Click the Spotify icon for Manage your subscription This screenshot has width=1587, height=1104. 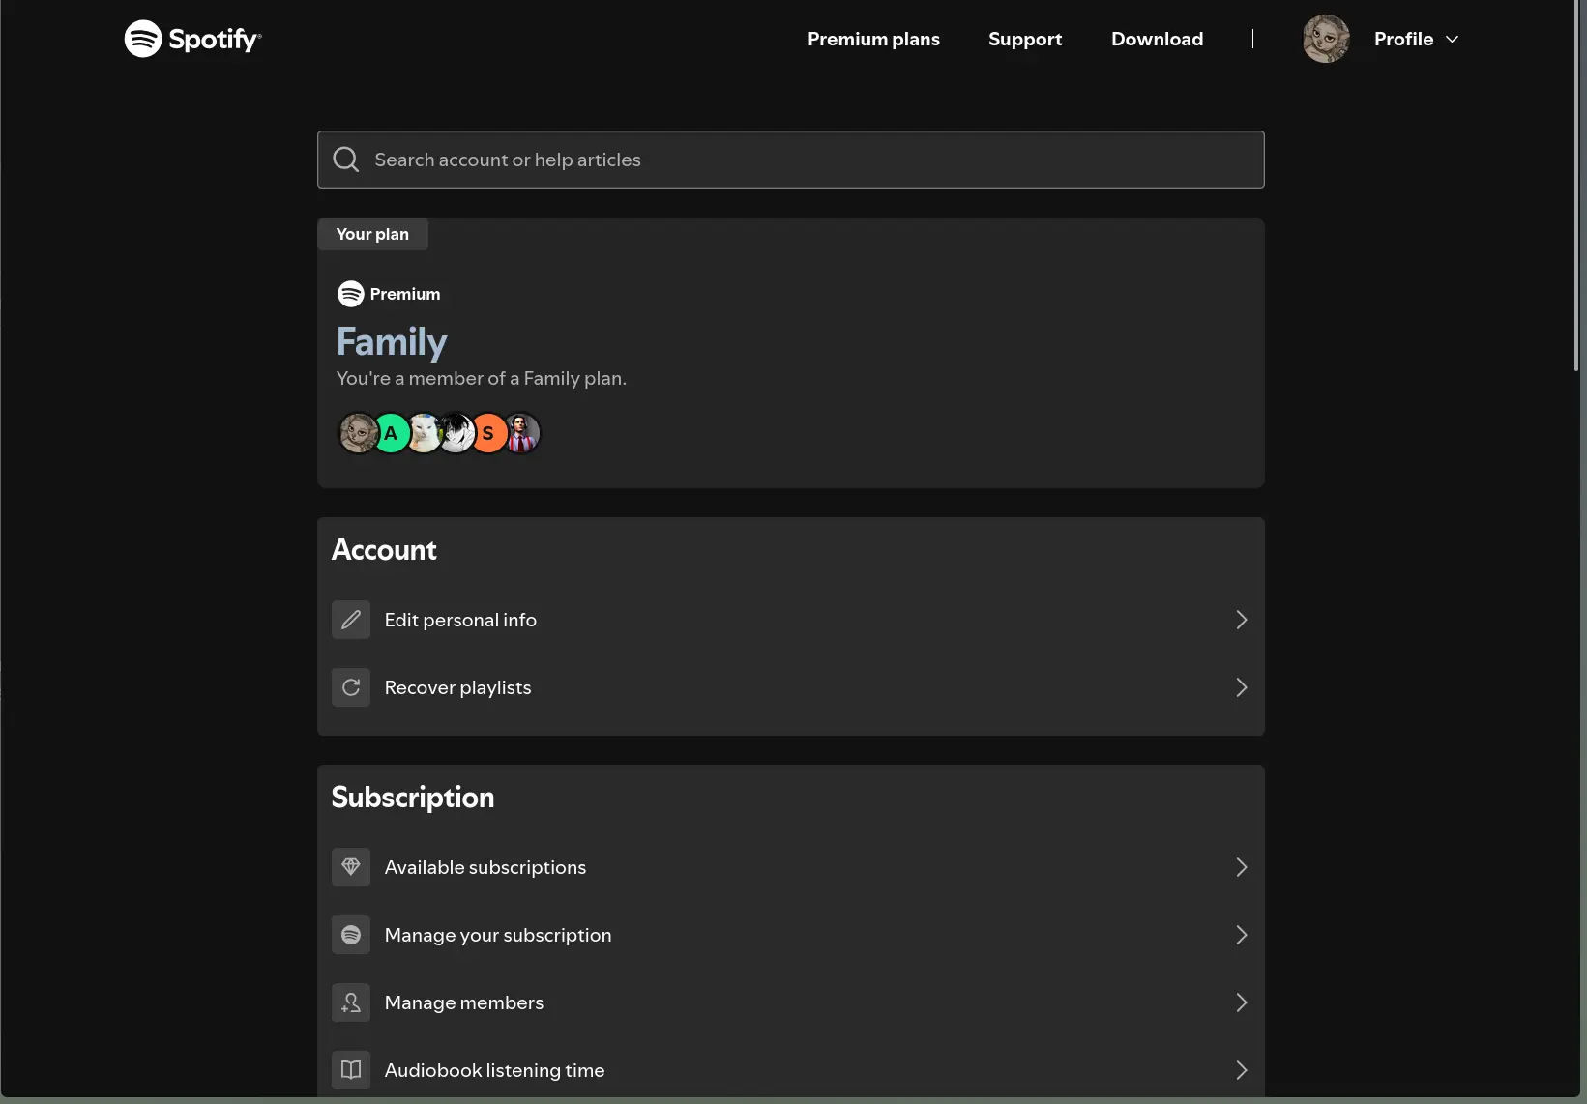(x=351, y=935)
